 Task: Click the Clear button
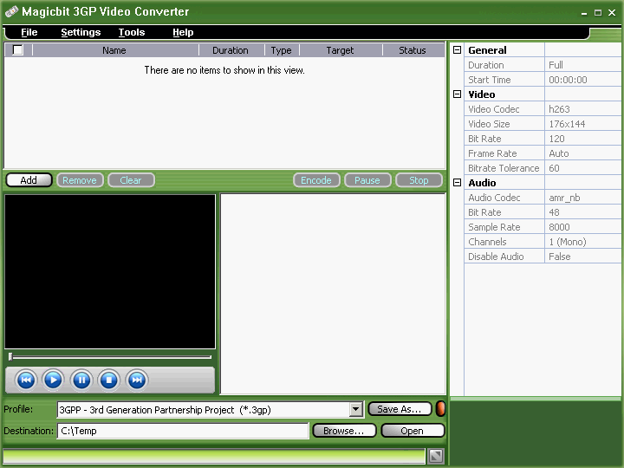[x=131, y=180]
